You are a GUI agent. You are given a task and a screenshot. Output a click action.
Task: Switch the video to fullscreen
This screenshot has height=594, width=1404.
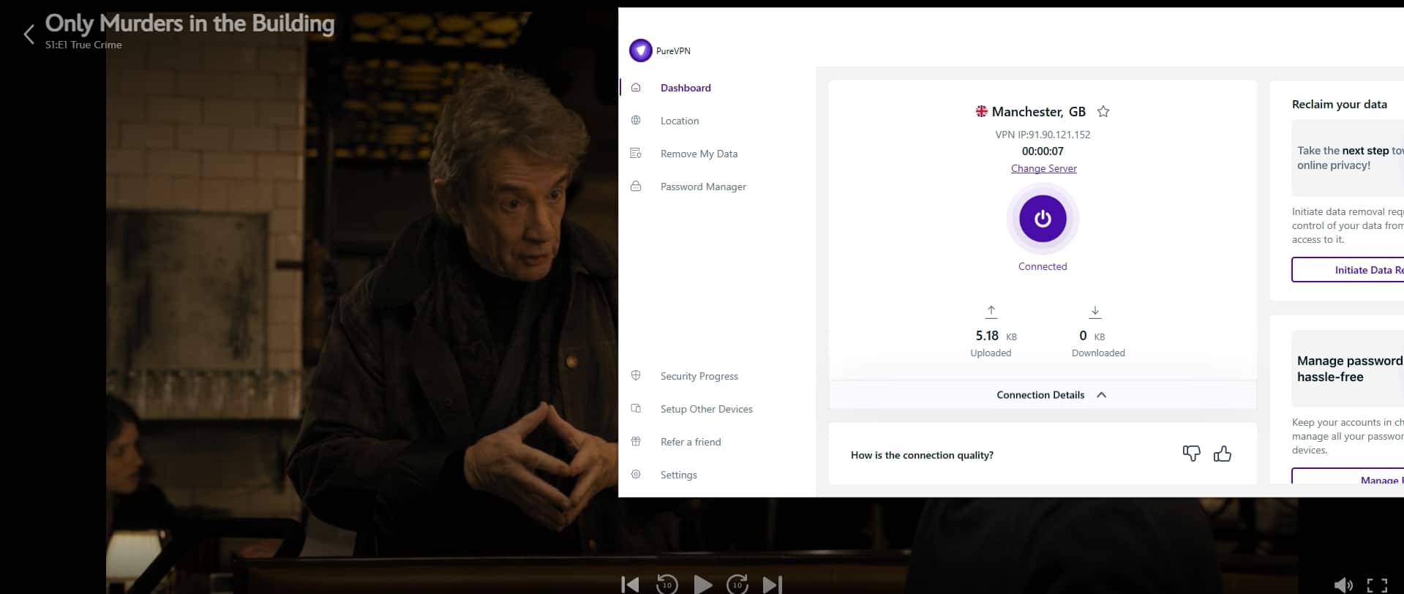1377,584
